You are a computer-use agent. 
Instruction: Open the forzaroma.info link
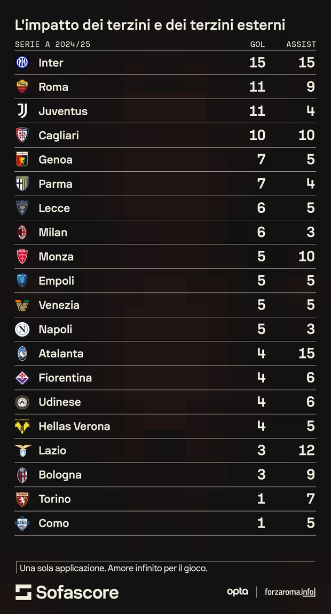290,592
